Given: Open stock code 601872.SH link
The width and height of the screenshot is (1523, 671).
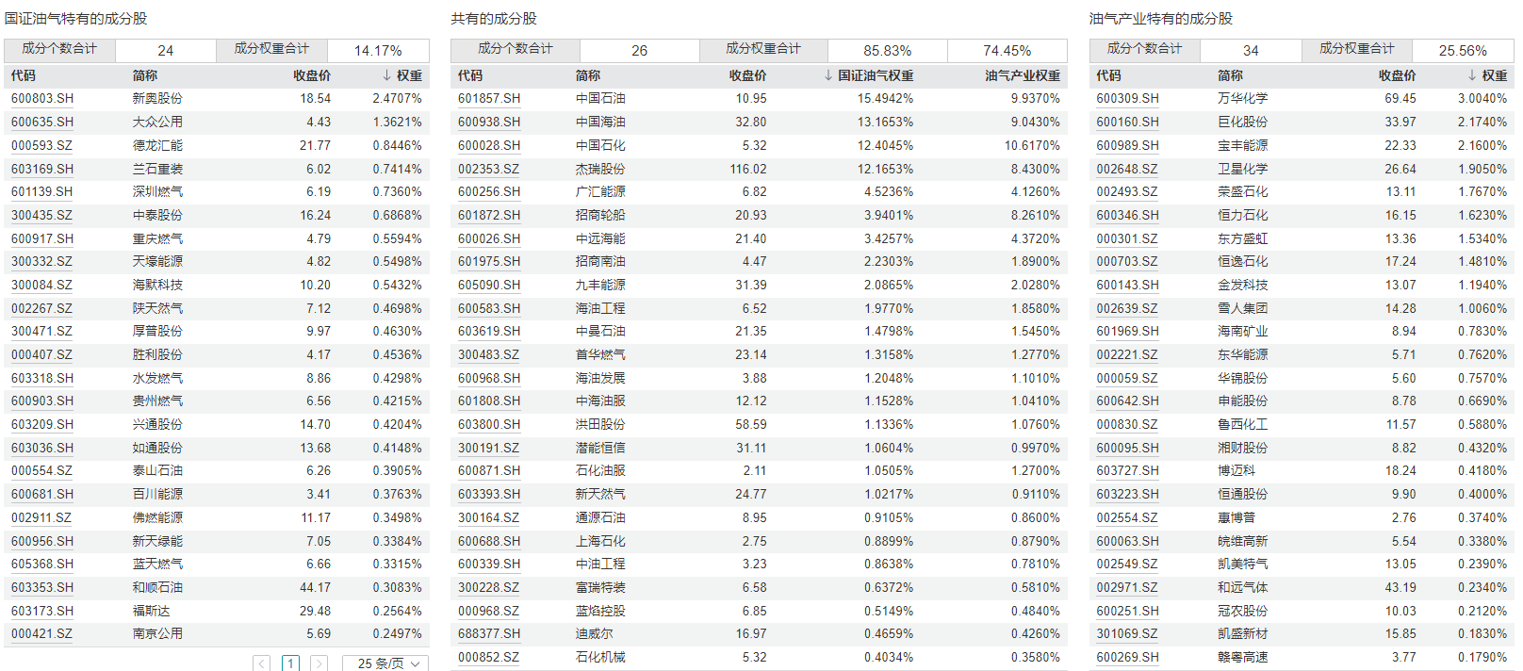Looking at the screenshot, I should [x=489, y=215].
